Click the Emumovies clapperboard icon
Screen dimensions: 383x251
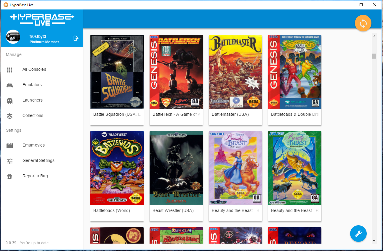10,146
